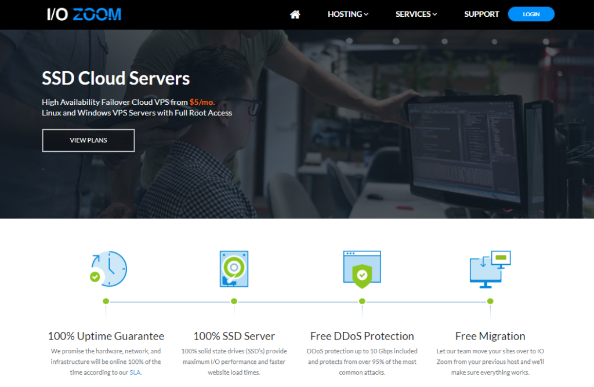Image resolution: width=594 pixels, height=387 pixels.
Task: Open the SLA link
Action: coord(135,373)
